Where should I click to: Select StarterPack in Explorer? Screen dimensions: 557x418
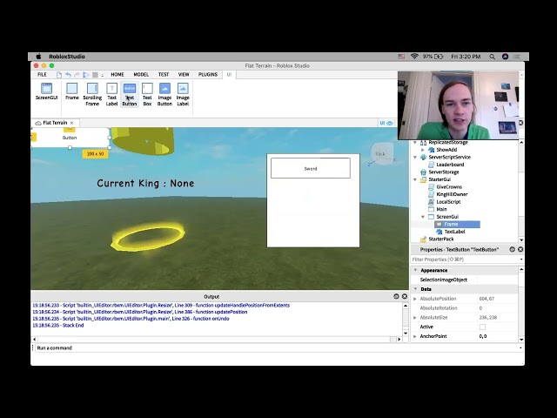[441, 239]
